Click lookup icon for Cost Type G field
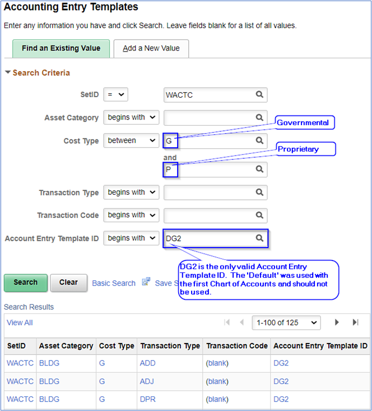This screenshot has height=411, width=372. (x=259, y=140)
